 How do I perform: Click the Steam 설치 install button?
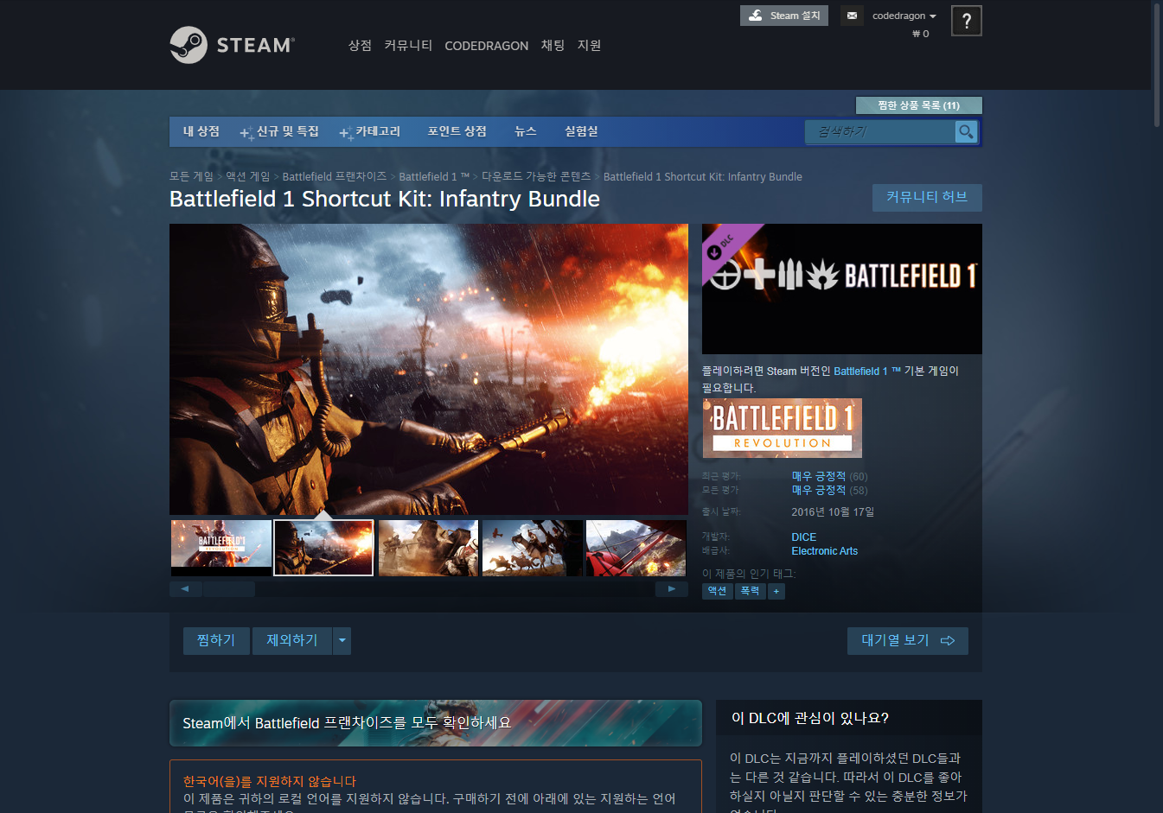784,16
